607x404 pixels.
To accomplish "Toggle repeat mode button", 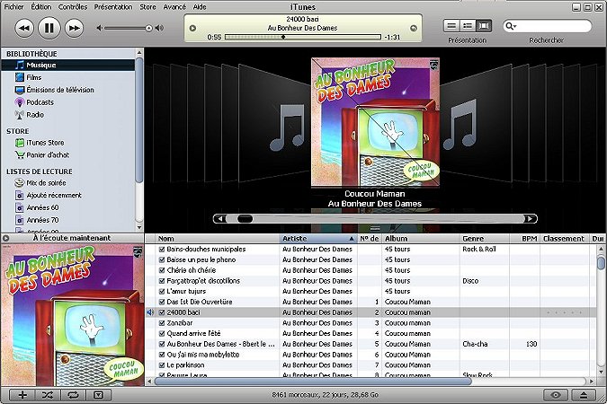I will pos(73,395).
